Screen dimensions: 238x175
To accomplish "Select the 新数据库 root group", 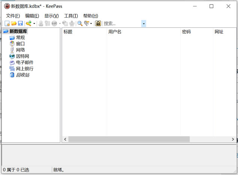I will coord(18,31).
